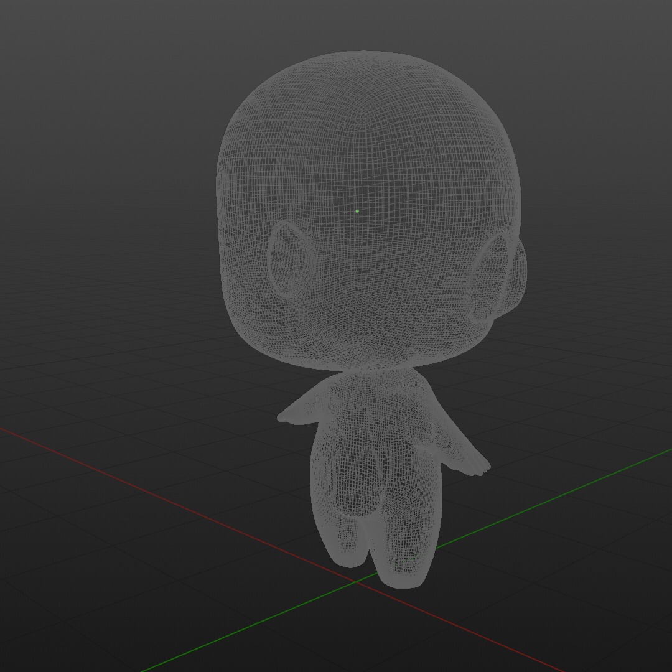
Task: Select the wireframe character's large round head
Action: click(x=370, y=210)
